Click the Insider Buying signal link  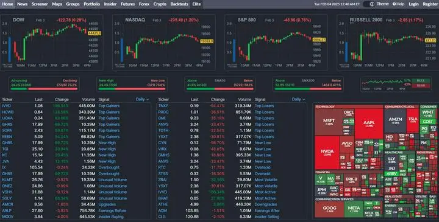tap(111, 217)
